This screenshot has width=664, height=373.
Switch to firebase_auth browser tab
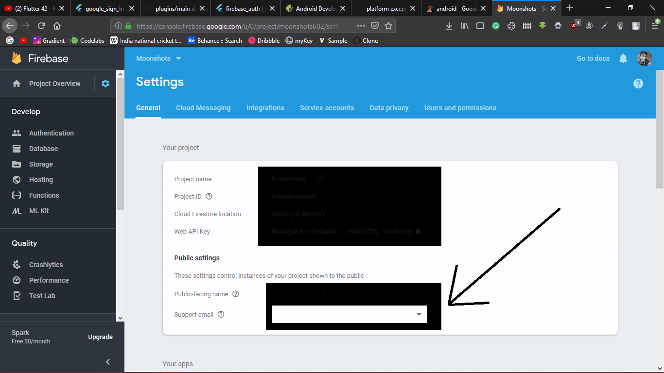(x=246, y=8)
